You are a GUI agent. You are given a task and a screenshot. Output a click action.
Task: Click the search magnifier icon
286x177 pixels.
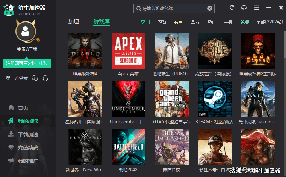138,9
